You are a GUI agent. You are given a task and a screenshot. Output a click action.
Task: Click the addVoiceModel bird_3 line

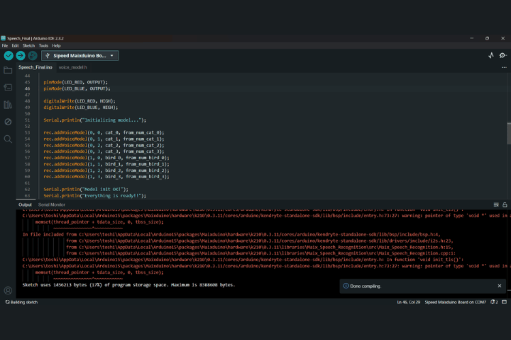[106, 177]
